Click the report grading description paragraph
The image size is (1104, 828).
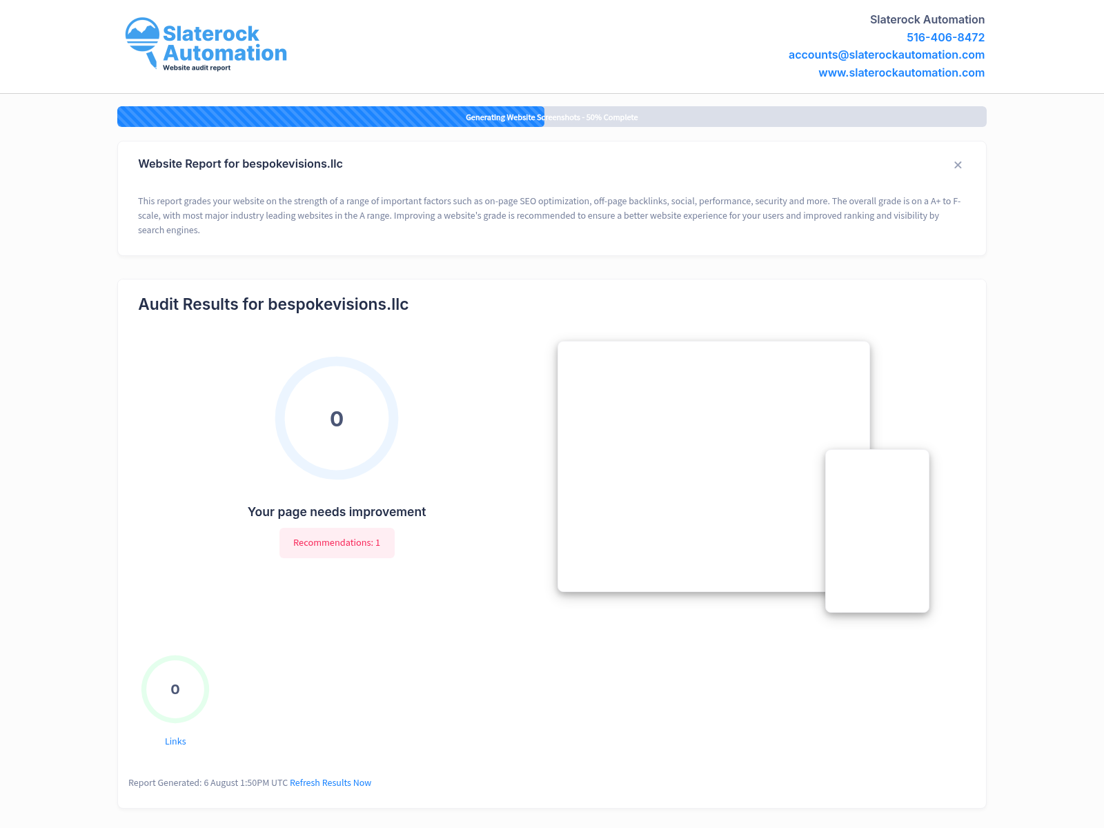click(549, 215)
